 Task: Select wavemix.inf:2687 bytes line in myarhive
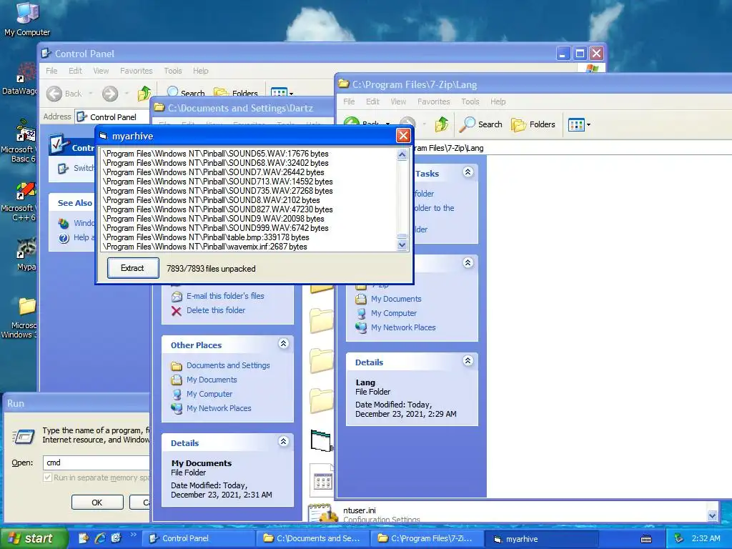[x=205, y=247]
